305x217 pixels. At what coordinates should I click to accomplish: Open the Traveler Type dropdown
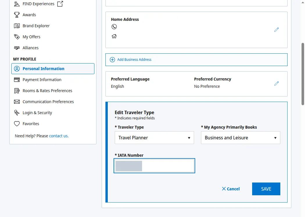coord(154,138)
